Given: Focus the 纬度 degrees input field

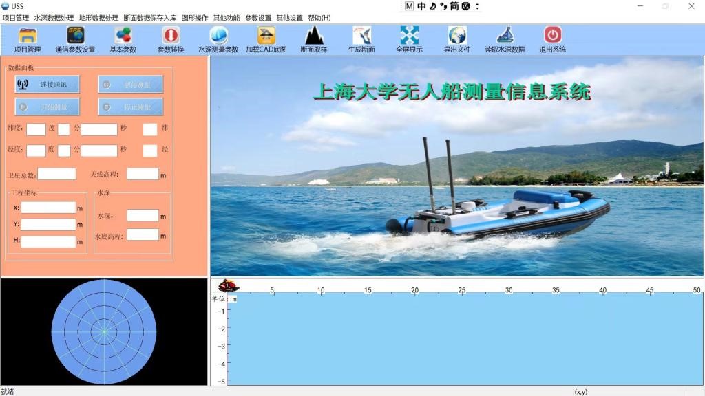Looking at the screenshot, I should [x=36, y=129].
